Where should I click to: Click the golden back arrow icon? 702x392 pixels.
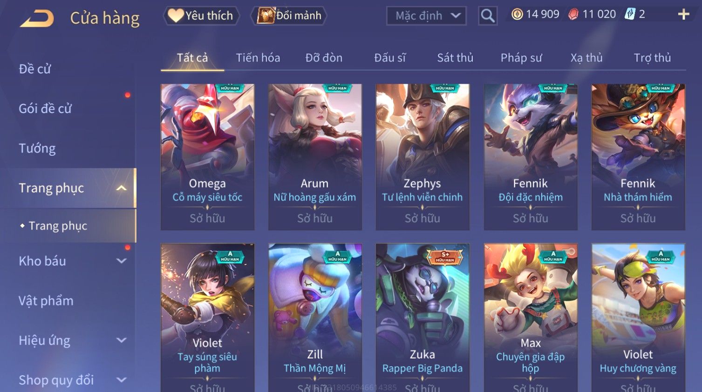click(37, 19)
